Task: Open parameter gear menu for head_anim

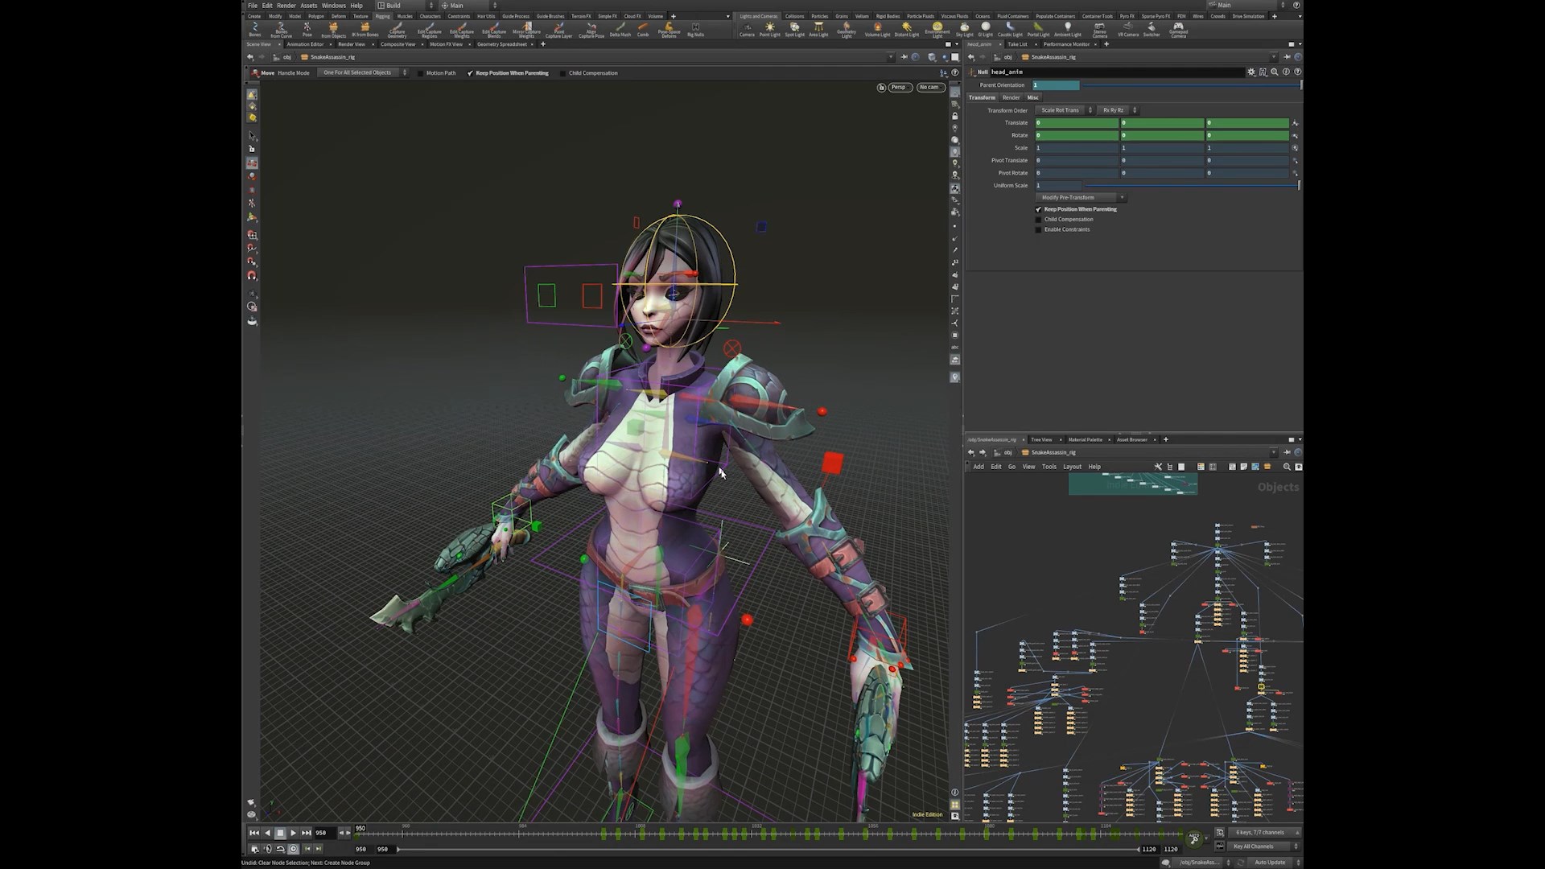Action: [1251, 72]
